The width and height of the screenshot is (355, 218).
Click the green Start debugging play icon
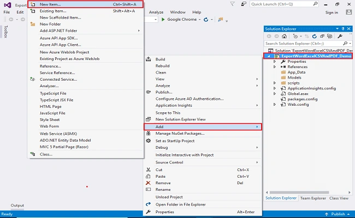pyautogui.click(x=163, y=20)
